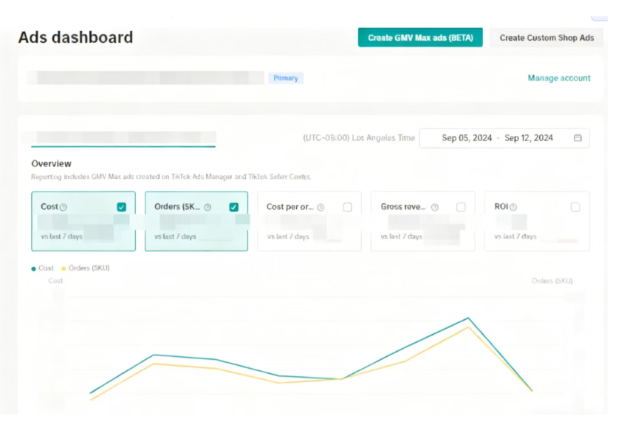Click the teal Cost legend dot
This screenshot has height=436, width=624.
pos(34,269)
